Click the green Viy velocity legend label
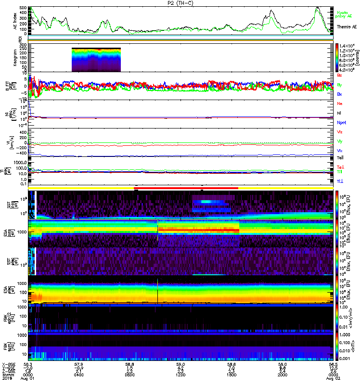The height and width of the screenshot is (385, 361). tap(340, 141)
